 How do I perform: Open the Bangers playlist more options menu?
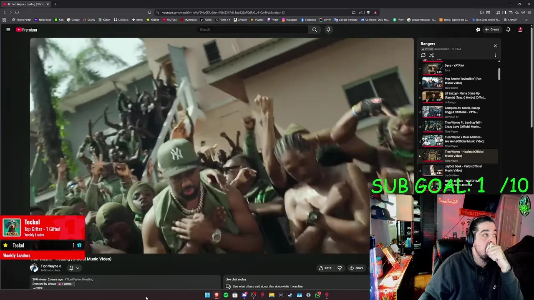495,55
